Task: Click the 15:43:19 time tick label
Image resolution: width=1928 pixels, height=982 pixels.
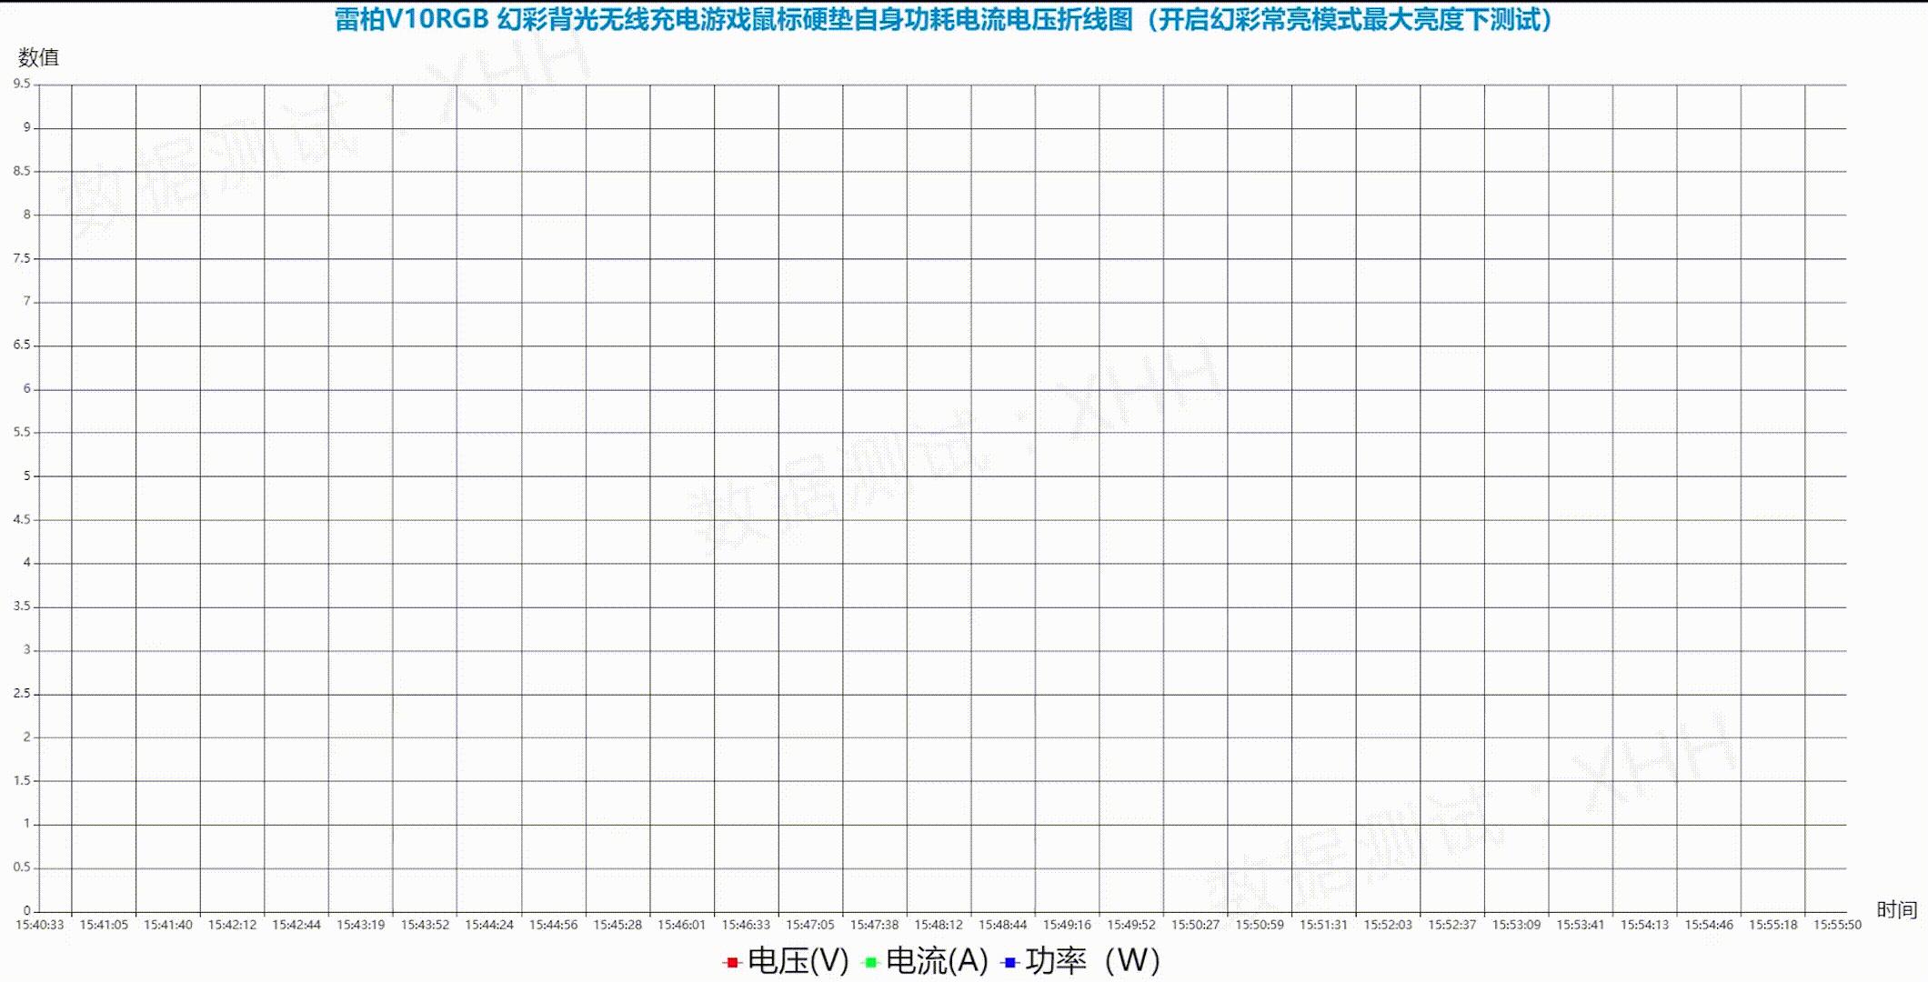Action: click(x=361, y=925)
